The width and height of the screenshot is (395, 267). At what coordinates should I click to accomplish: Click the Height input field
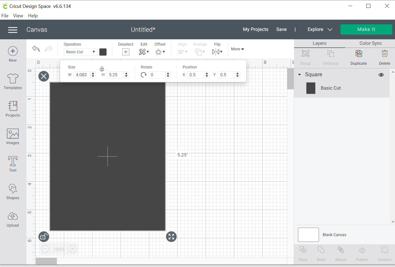point(115,75)
